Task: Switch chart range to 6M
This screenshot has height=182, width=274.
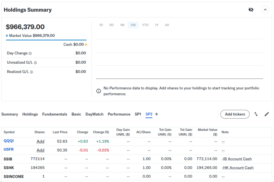Action: (133, 25)
